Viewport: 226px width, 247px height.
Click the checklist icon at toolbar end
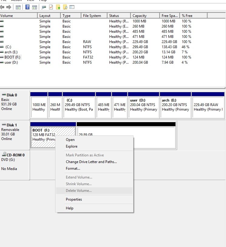point(72,7)
